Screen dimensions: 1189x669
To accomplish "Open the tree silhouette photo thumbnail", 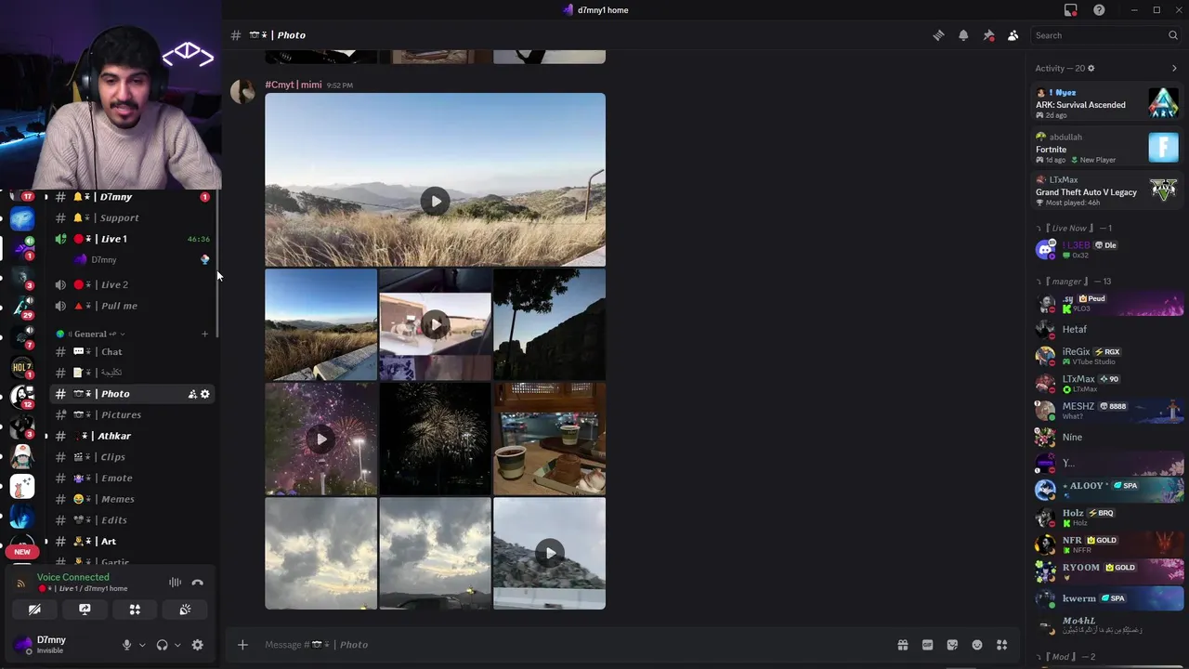I will pyautogui.click(x=550, y=325).
